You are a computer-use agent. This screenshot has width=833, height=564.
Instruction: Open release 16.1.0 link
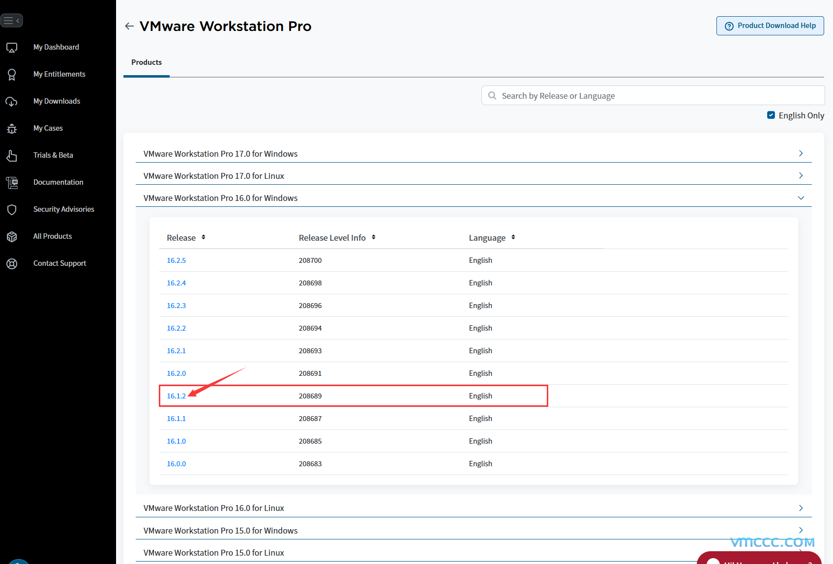pos(176,441)
